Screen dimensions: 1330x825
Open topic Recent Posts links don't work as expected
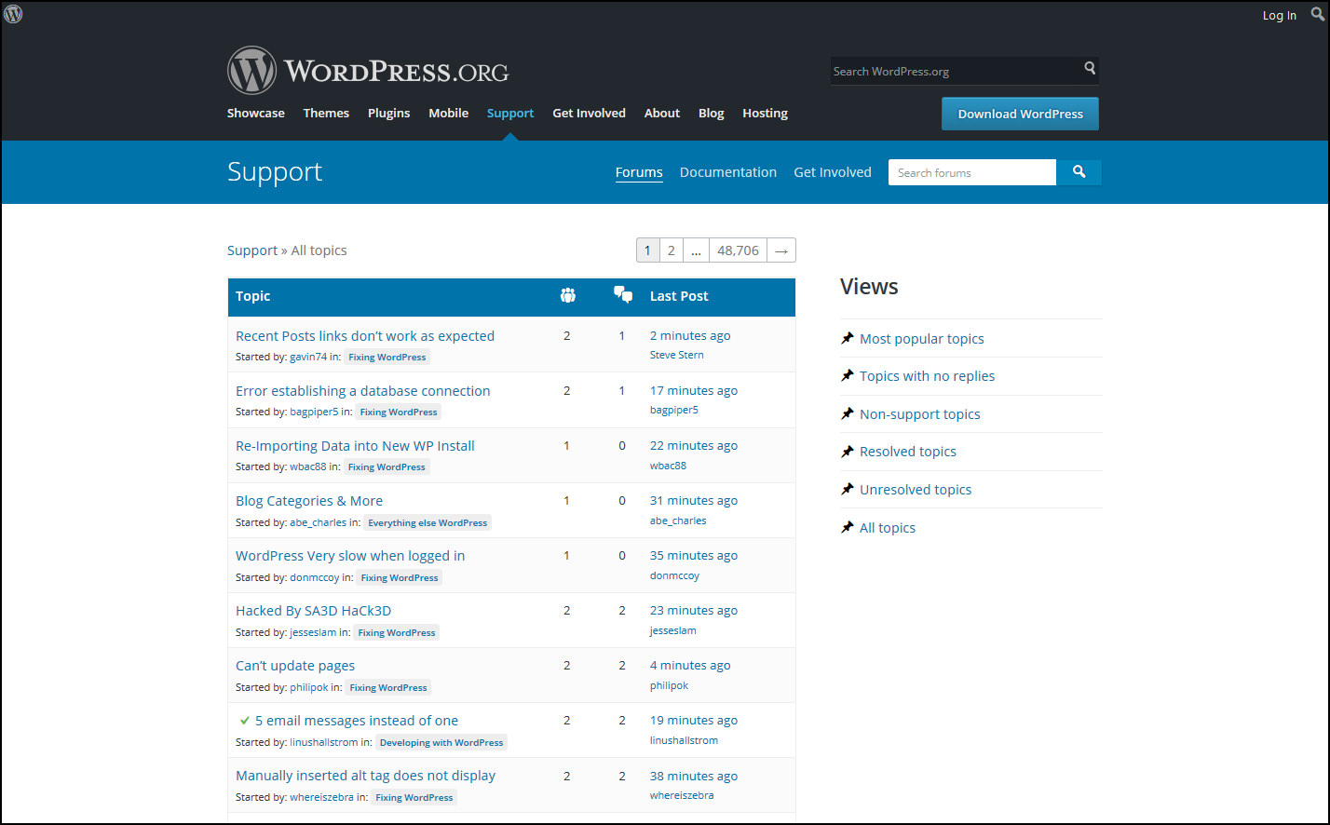coord(365,336)
